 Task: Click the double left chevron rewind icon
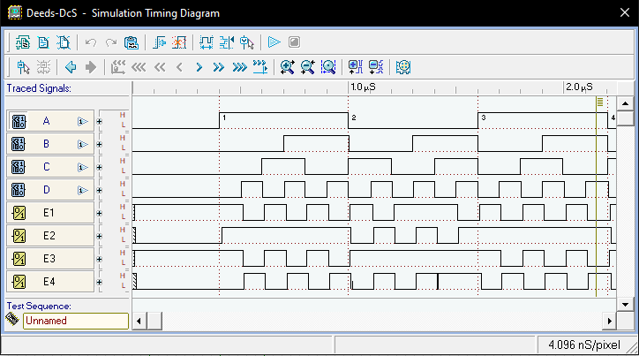(x=160, y=66)
